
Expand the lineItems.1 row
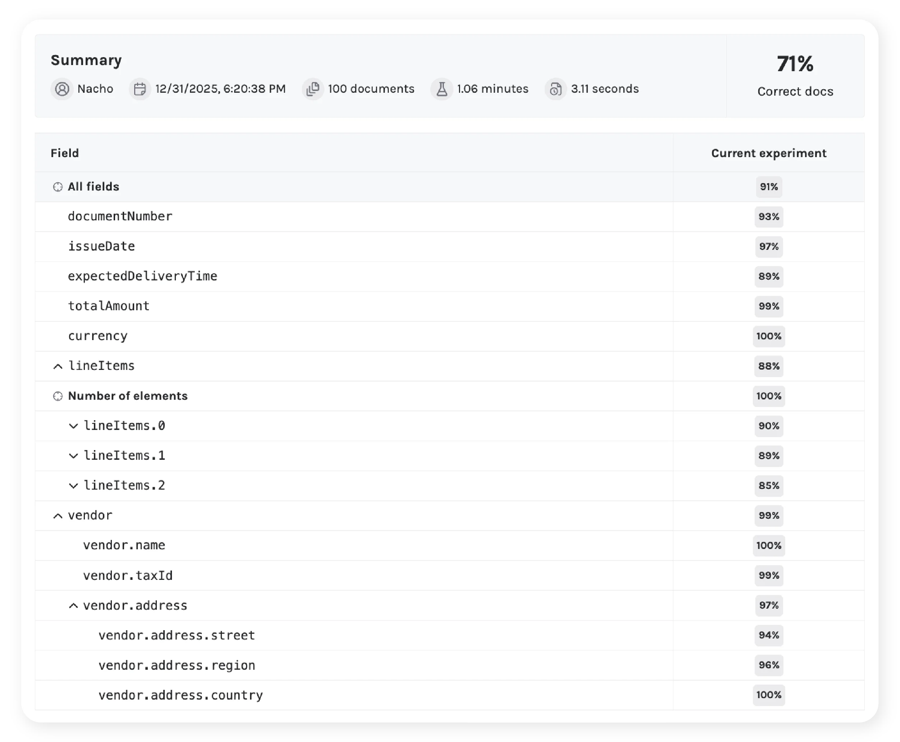click(x=73, y=456)
